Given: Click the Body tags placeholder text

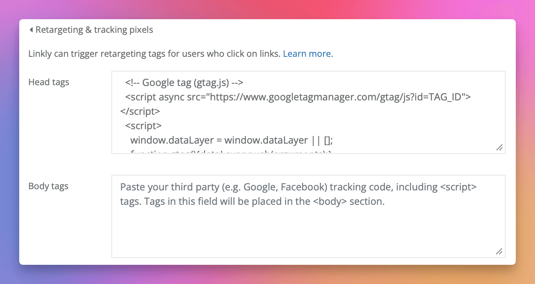Looking at the screenshot, I should click(298, 194).
